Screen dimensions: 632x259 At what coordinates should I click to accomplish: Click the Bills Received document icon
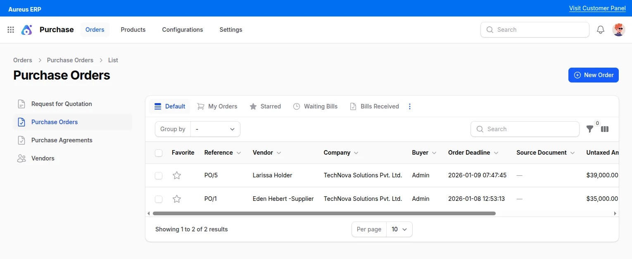point(353,106)
